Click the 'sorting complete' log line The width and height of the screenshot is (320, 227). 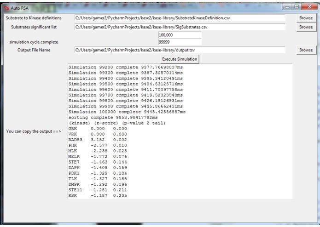click(x=113, y=118)
